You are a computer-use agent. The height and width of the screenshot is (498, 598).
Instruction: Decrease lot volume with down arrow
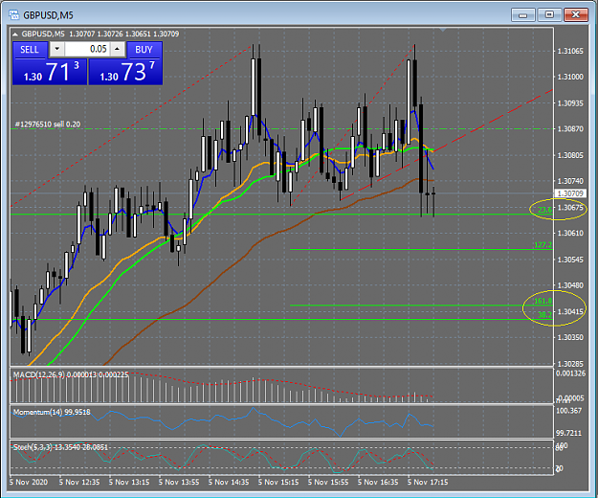pyautogui.click(x=56, y=49)
